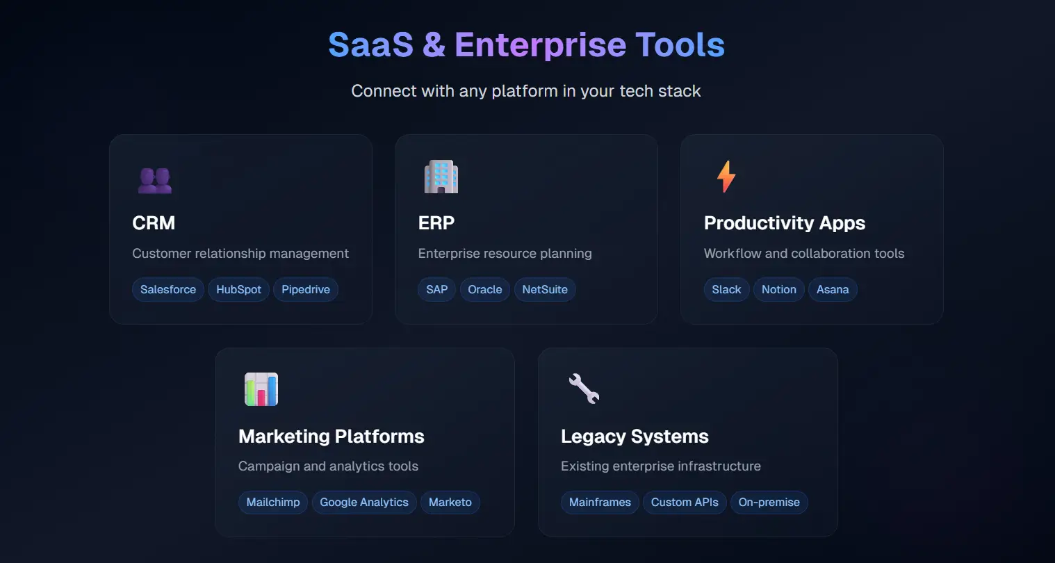Click 'Customer relationship management' description
The width and height of the screenshot is (1055, 563).
(x=240, y=254)
